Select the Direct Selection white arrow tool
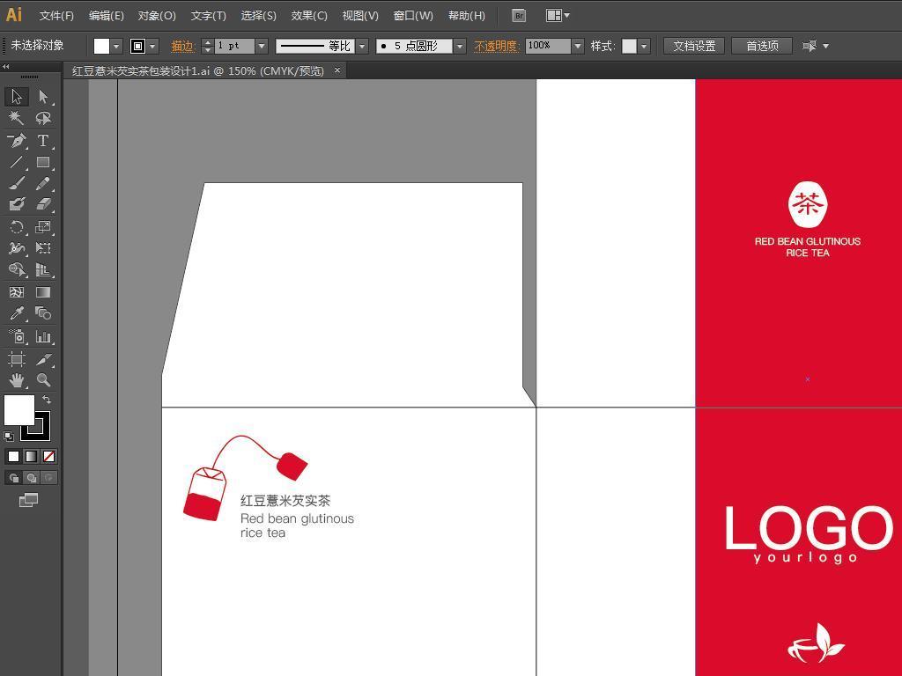This screenshot has width=902, height=676. click(x=42, y=97)
